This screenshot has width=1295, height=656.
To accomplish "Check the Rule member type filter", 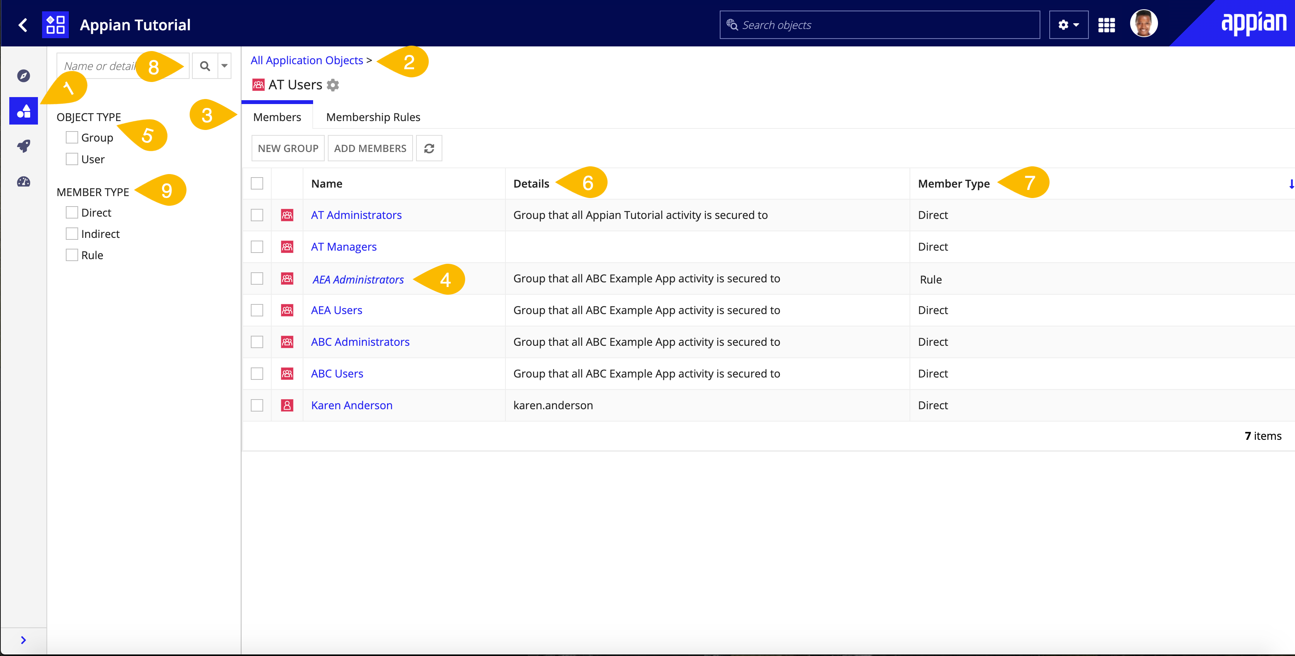I will pyautogui.click(x=72, y=255).
